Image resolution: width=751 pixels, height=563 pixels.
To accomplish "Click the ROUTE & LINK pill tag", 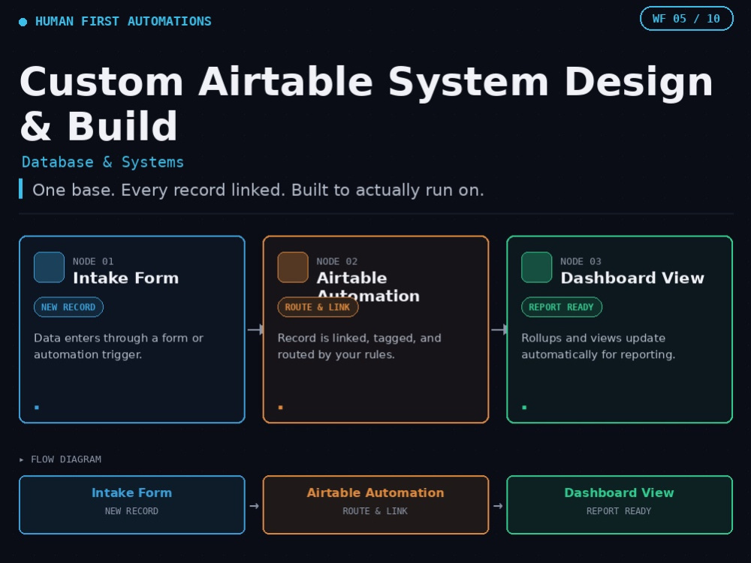I will (x=318, y=307).
